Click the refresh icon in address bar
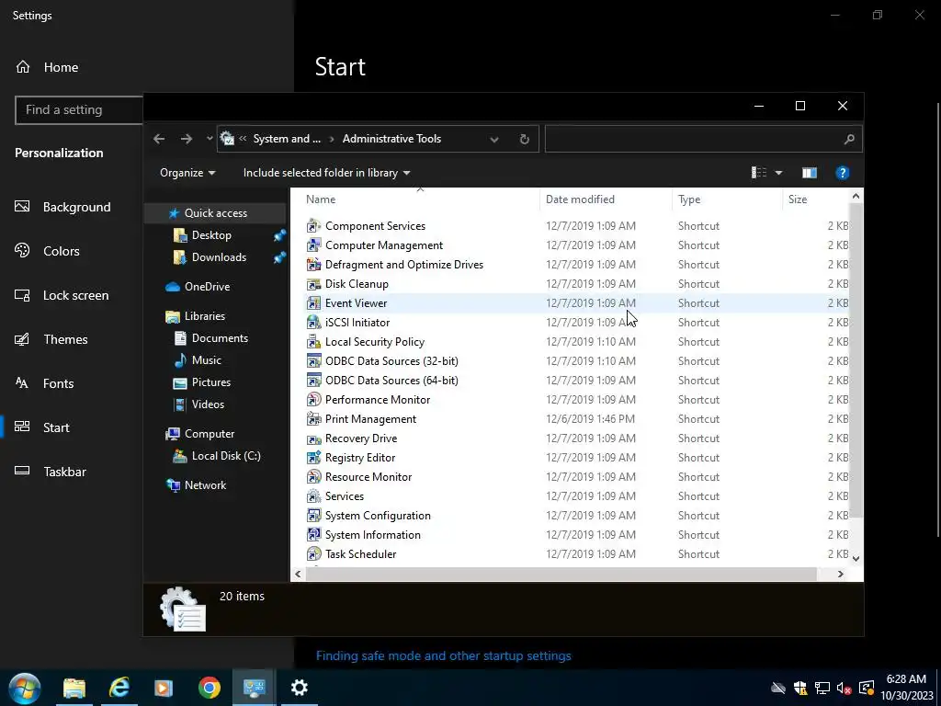 (524, 140)
